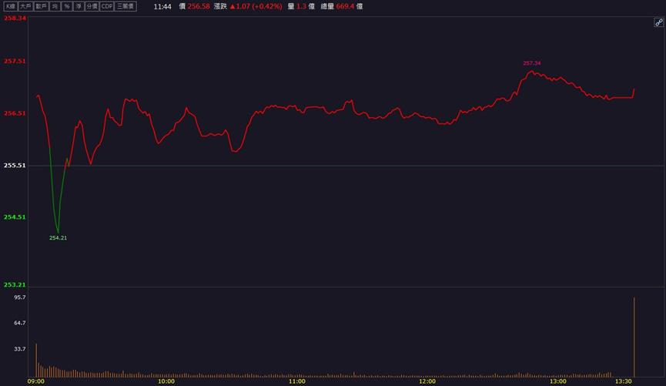Click the 13:30 time axis label
The width and height of the screenshot is (666, 386).
tap(623, 381)
